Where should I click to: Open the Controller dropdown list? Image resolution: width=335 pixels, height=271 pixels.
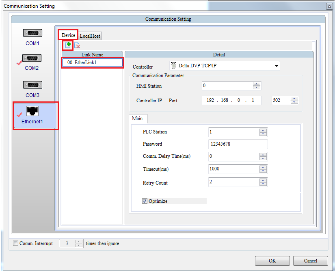click(x=277, y=66)
